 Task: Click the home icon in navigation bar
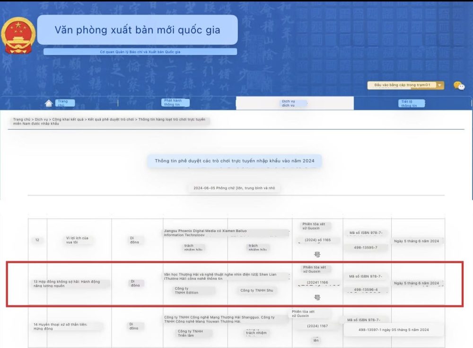click(48, 103)
